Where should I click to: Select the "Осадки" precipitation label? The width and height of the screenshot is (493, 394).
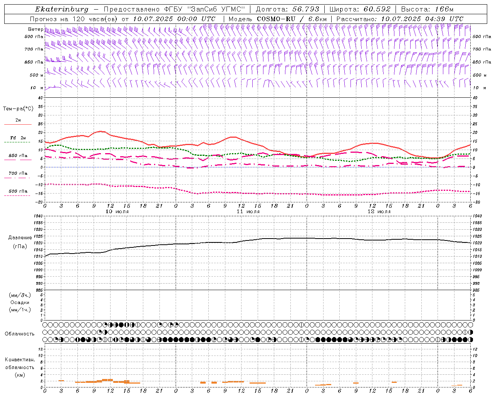pos(20,302)
